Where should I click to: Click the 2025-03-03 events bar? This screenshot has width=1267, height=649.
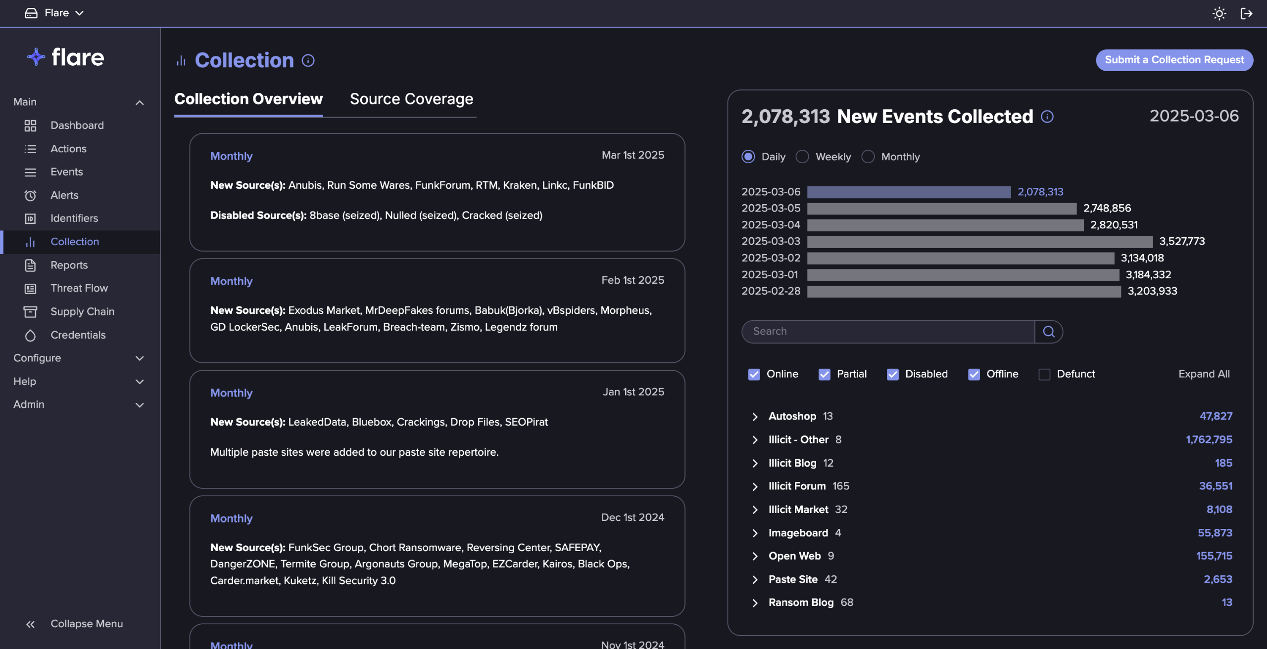tap(979, 241)
